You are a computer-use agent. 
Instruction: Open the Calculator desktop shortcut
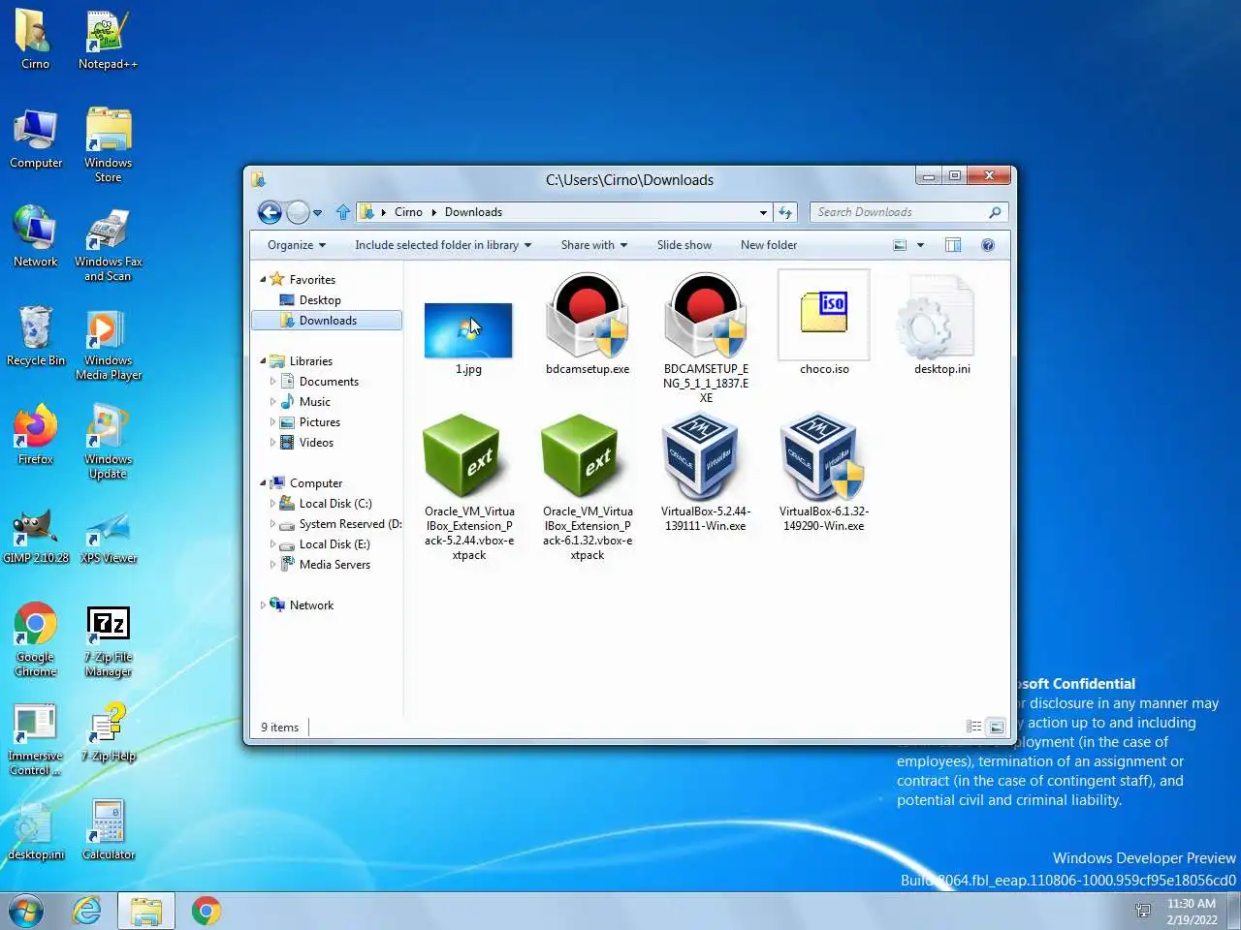coord(108,829)
